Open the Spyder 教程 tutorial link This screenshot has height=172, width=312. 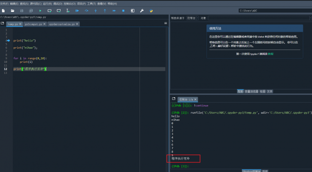click(x=271, y=54)
